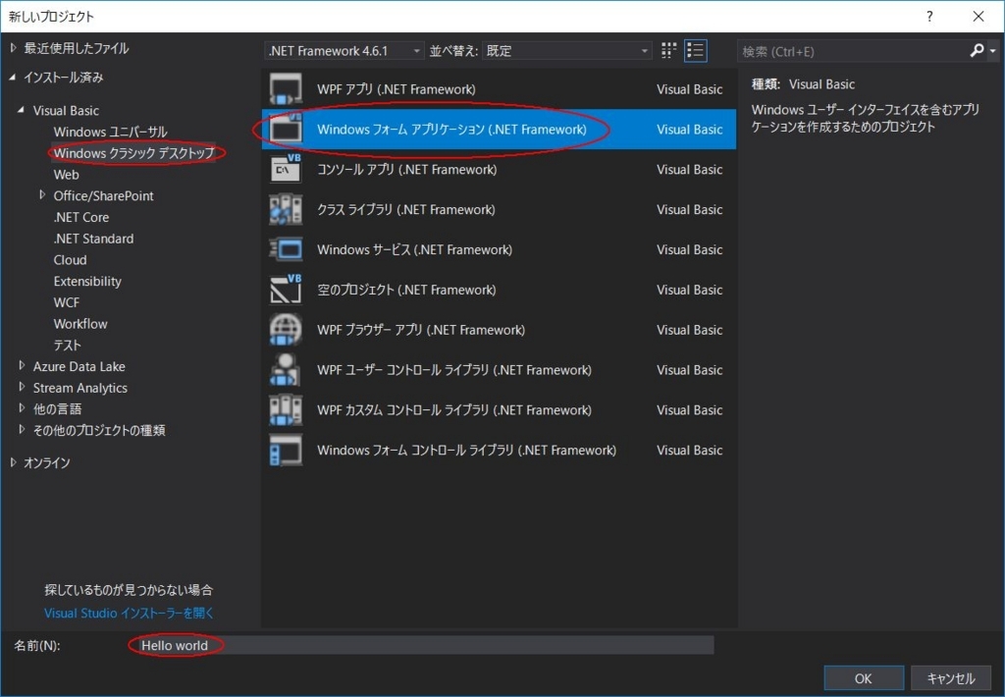Screen dimensions: 1005x697
Task: Click the クラス ライブラリ template icon
Action: coord(286,209)
